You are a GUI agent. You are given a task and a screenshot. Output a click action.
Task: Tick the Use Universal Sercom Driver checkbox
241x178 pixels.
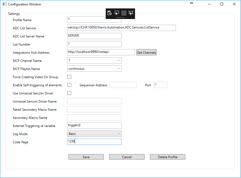pos(69,93)
